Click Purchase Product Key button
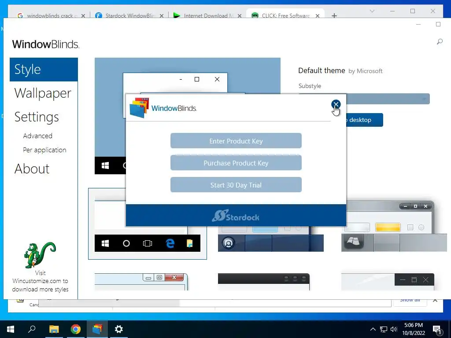This screenshot has width=451, height=338. 236,163
